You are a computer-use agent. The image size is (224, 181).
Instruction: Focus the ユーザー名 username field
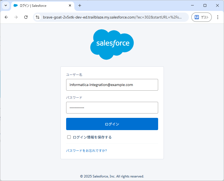click(112, 85)
